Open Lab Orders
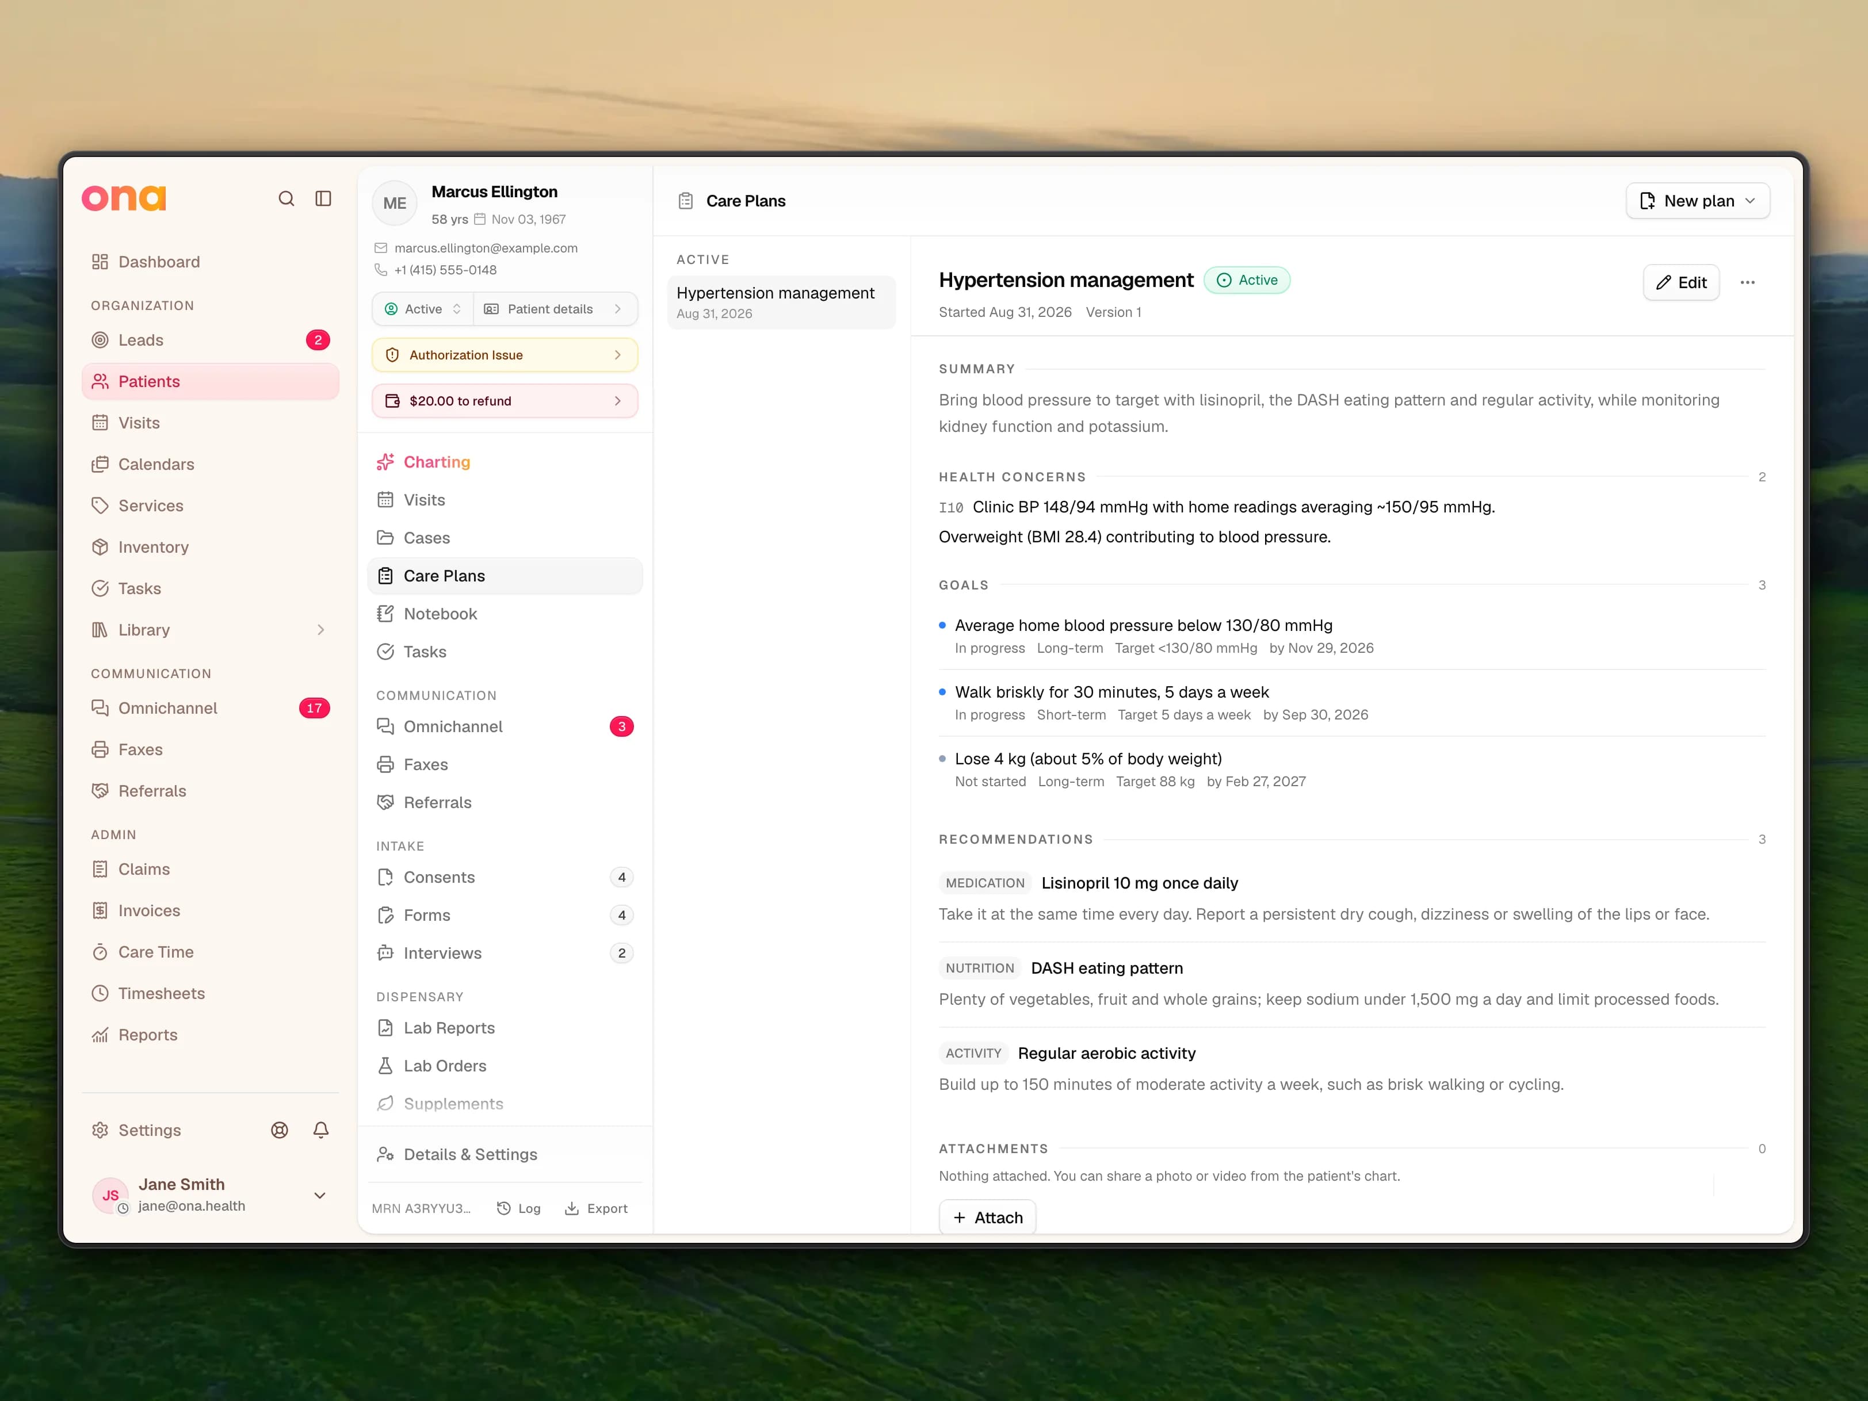 tap(505, 1066)
